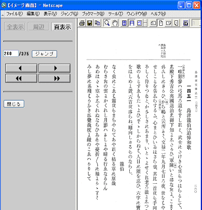Viewport: 202px width, 210px height.
Task: Toggle the upright page orientation icon
Action: click(x=161, y=23)
